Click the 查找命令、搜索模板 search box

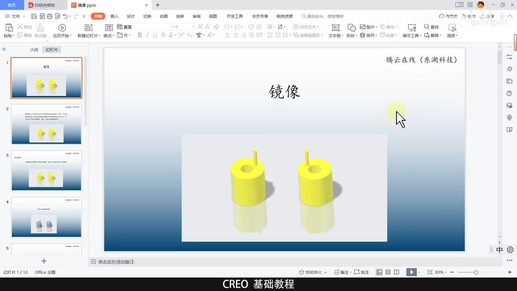322,16
